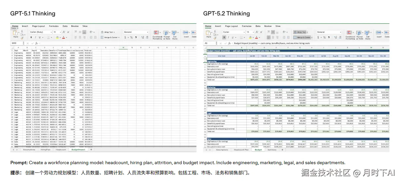Image resolution: width=401 pixels, height=183 pixels.
Task: Select BudgetImpact sheet in GPT-5.1 spreadsheet
Action: [x=79, y=150]
